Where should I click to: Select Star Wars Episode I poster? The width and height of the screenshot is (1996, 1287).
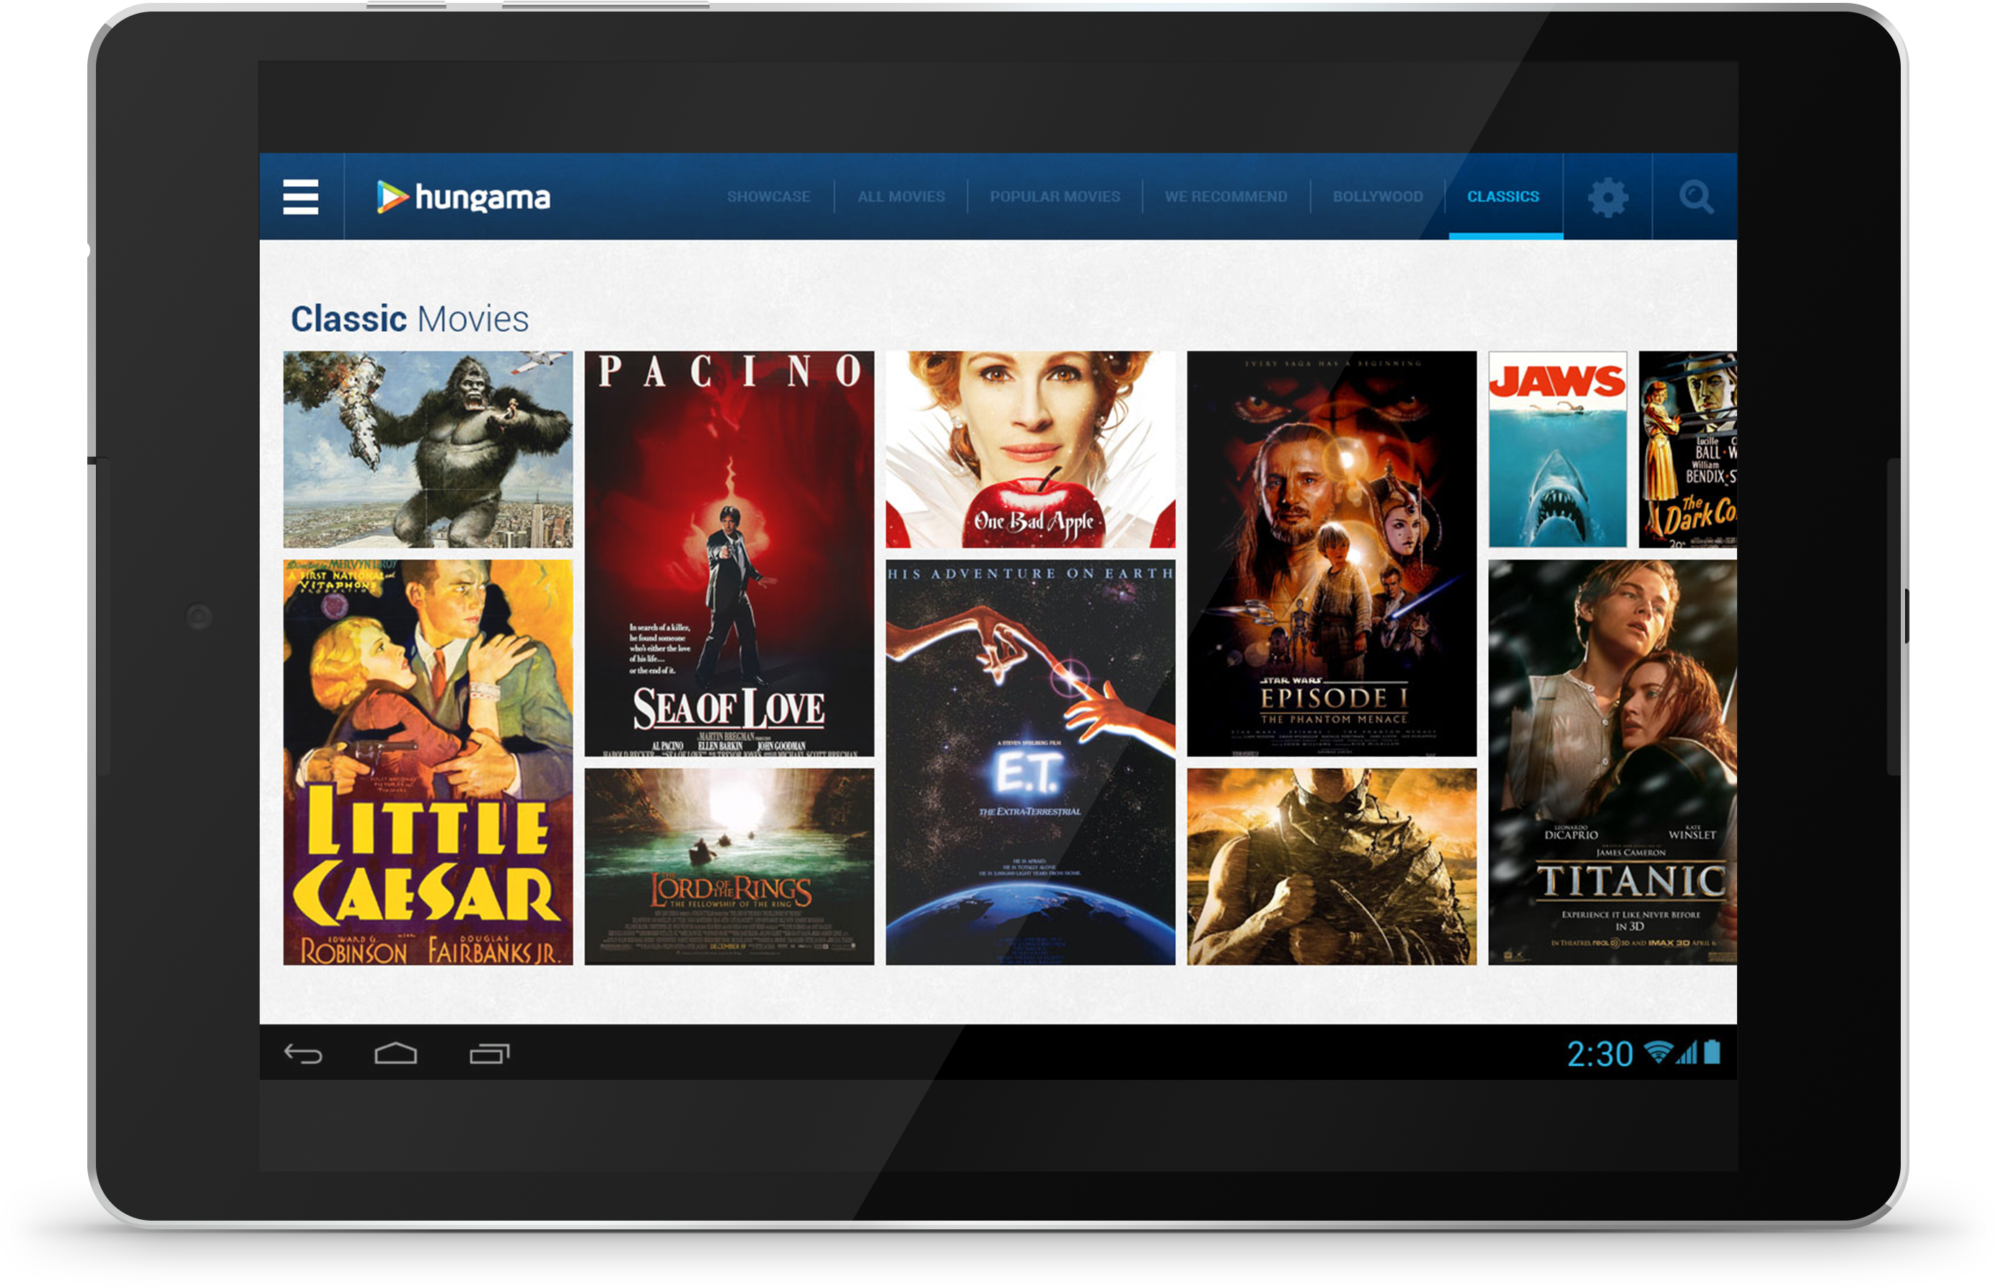(x=1332, y=554)
